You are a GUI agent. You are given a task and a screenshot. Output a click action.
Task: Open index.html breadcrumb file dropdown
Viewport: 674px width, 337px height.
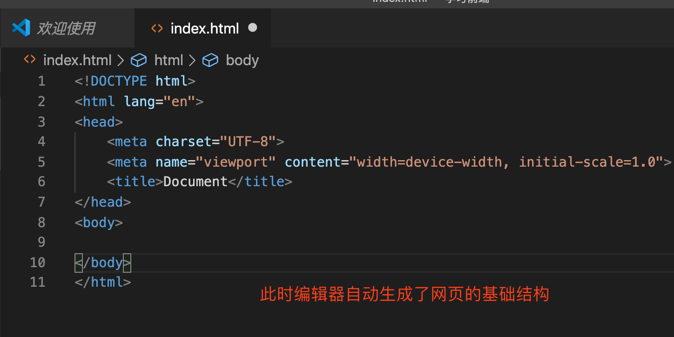point(77,60)
